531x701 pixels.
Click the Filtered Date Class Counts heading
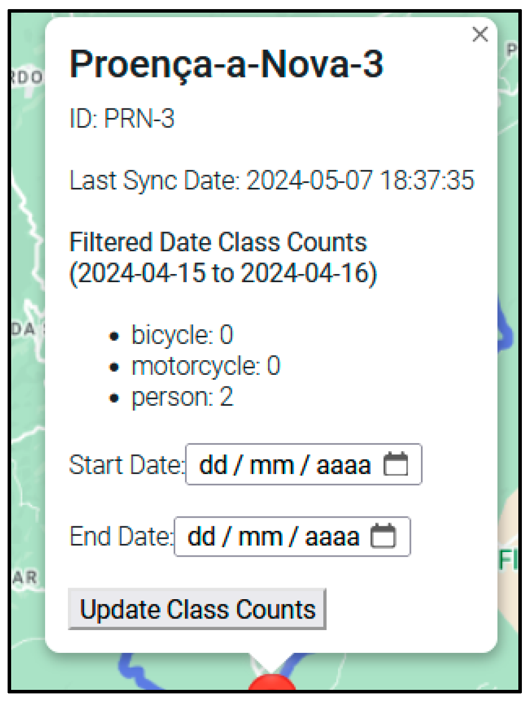tap(218, 242)
